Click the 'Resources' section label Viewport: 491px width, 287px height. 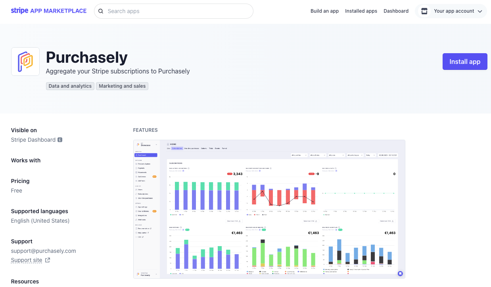point(25,281)
